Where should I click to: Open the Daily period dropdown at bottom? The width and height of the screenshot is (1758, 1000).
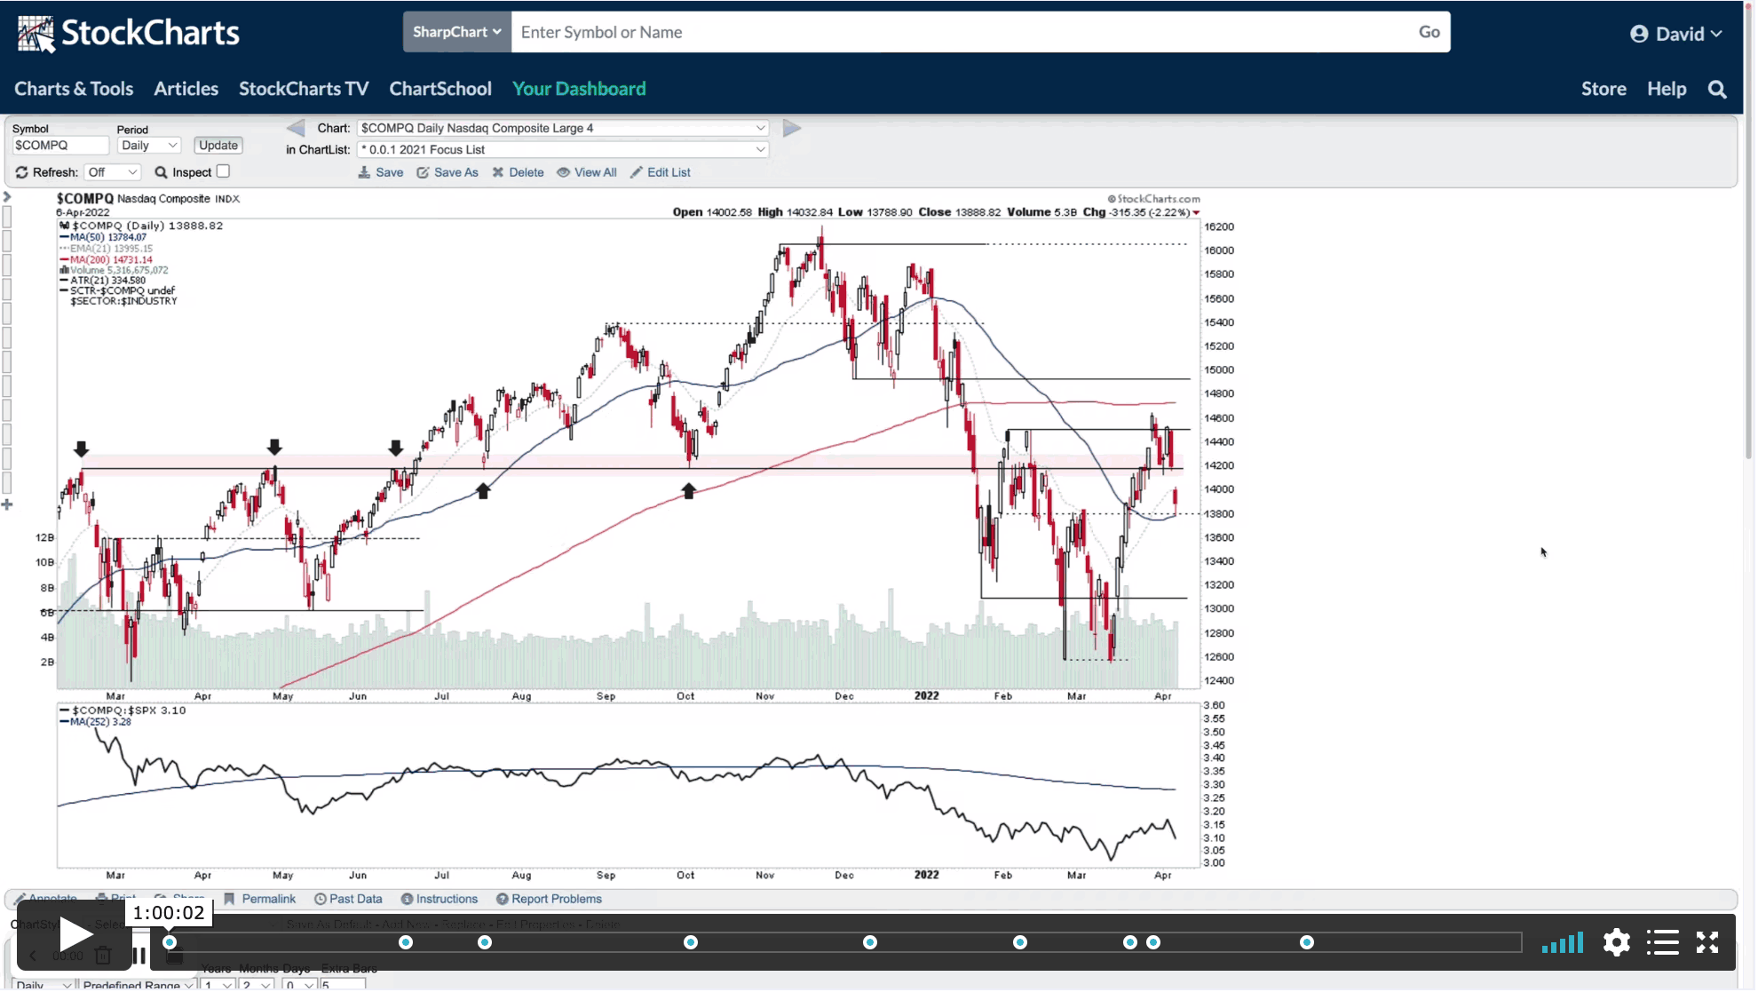[x=44, y=986]
